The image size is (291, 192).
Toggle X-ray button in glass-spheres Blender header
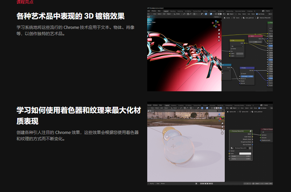pos(212,108)
